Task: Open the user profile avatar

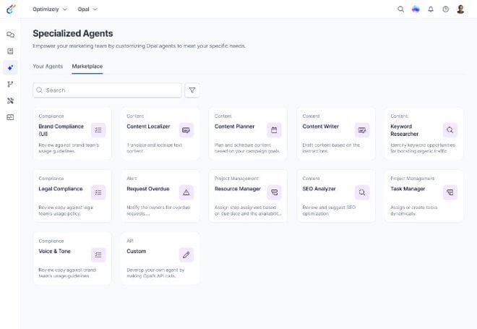Action: coord(460,9)
